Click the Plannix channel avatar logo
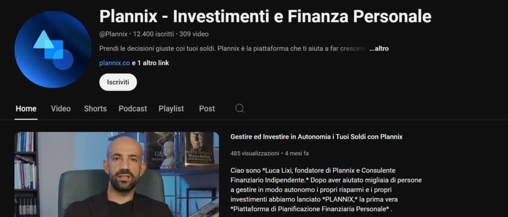 click(x=53, y=50)
